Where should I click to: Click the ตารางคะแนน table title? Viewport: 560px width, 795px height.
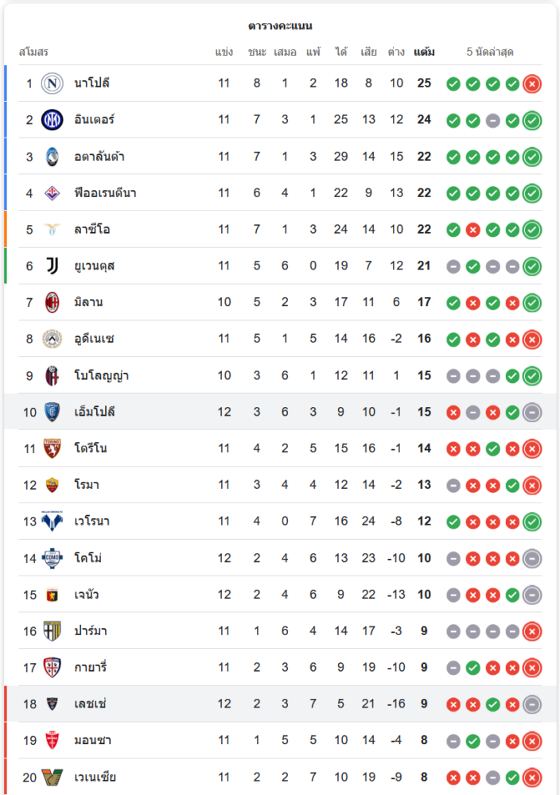[280, 25]
